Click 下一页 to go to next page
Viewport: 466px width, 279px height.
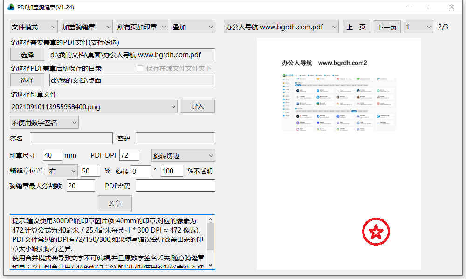[x=387, y=27]
